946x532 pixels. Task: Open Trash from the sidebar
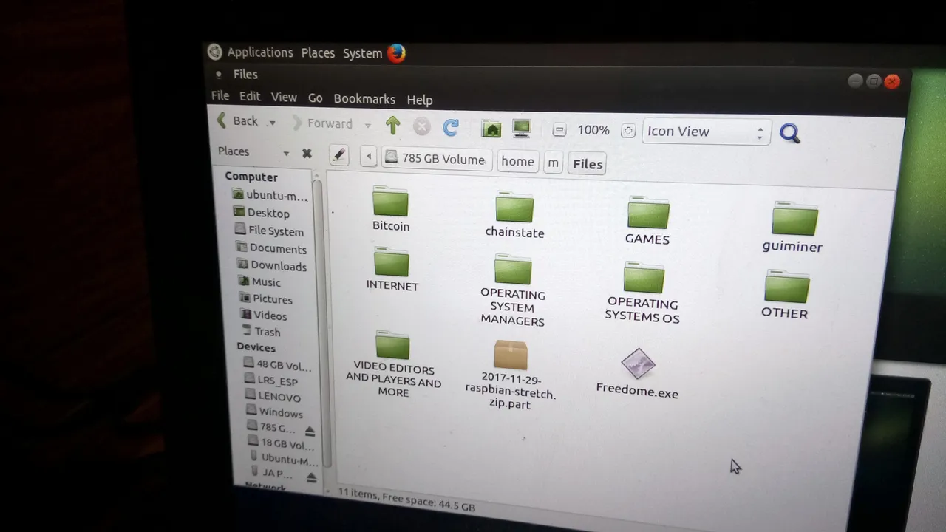coord(262,331)
